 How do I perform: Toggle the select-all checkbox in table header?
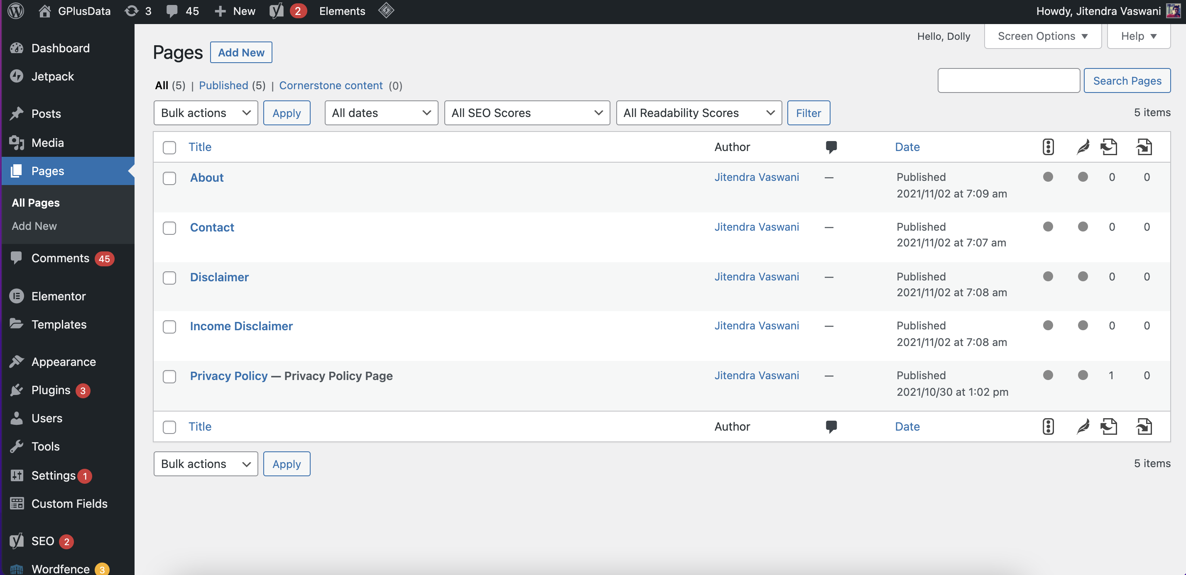point(169,146)
